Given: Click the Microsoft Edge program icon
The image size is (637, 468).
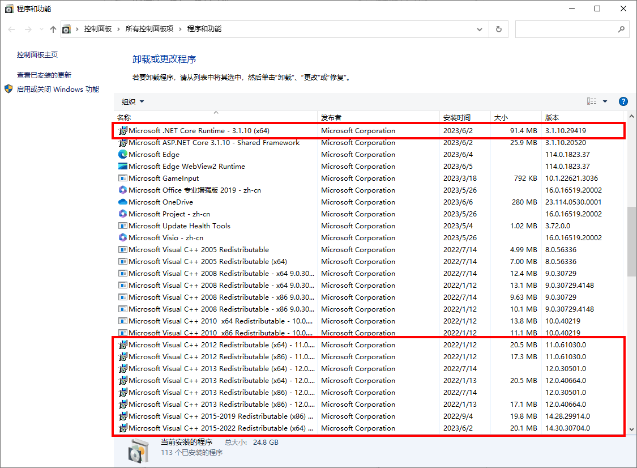Looking at the screenshot, I should tap(123, 155).
